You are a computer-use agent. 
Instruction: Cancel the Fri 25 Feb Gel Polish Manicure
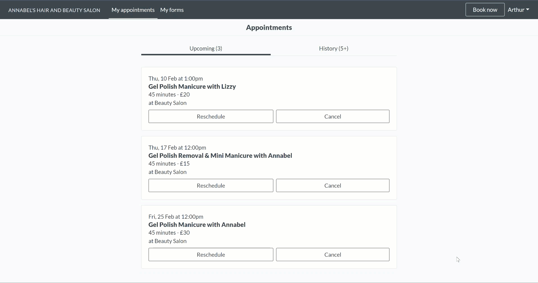click(x=333, y=255)
